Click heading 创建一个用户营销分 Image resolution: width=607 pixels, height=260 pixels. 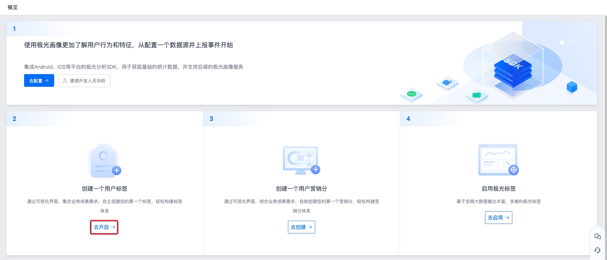(x=302, y=189)
